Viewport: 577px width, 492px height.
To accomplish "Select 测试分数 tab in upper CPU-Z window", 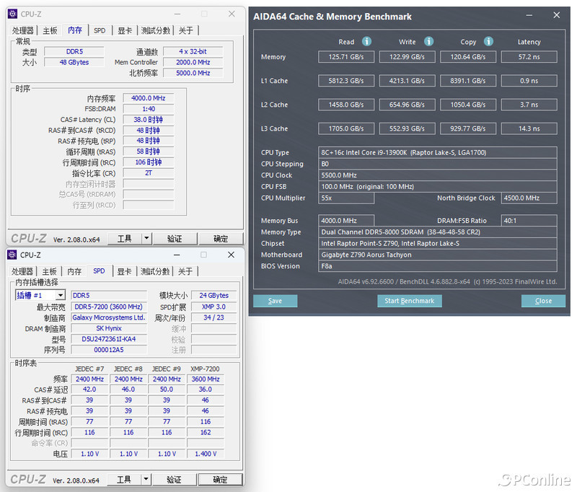I will [155, 30].
